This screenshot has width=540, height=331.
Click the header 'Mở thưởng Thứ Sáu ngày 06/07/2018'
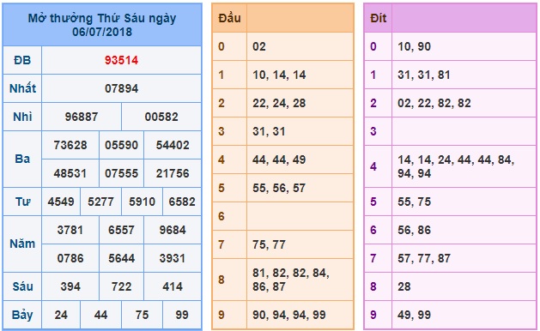coord(102,25)
